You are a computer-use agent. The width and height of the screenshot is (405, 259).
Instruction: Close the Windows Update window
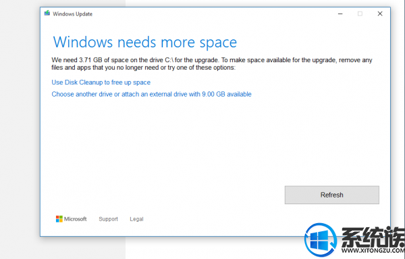tap(380, 14)
